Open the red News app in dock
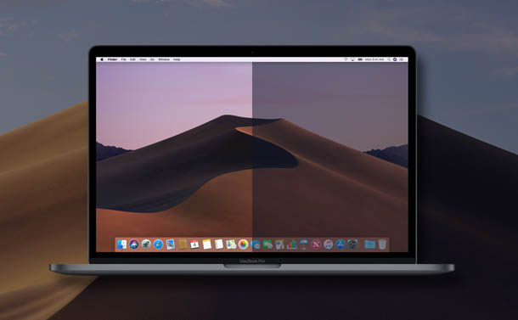 [x=316, y=244]
